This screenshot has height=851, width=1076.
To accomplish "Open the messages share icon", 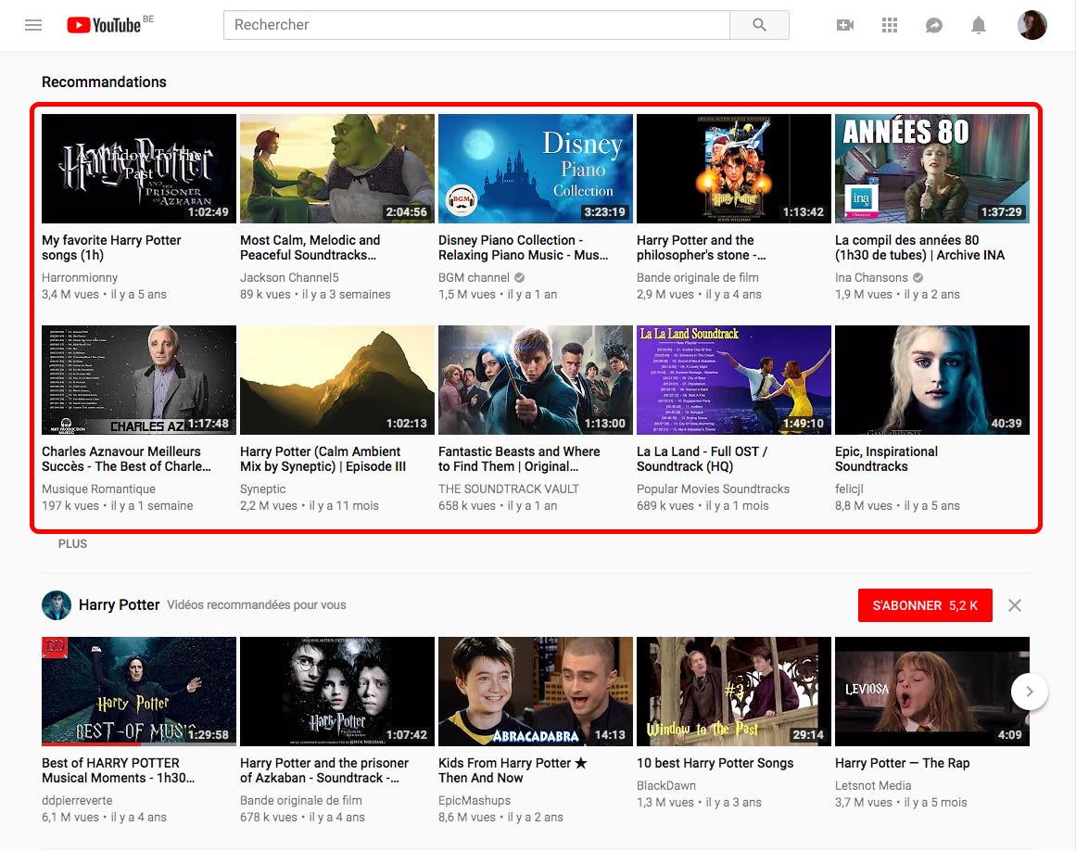I will [934, 25].
